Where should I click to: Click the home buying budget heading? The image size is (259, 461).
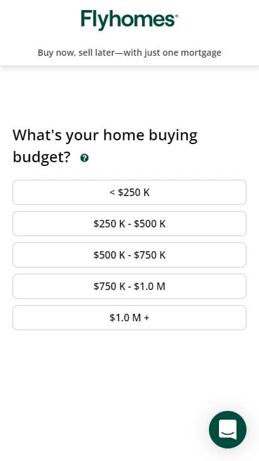pos(105,146)
